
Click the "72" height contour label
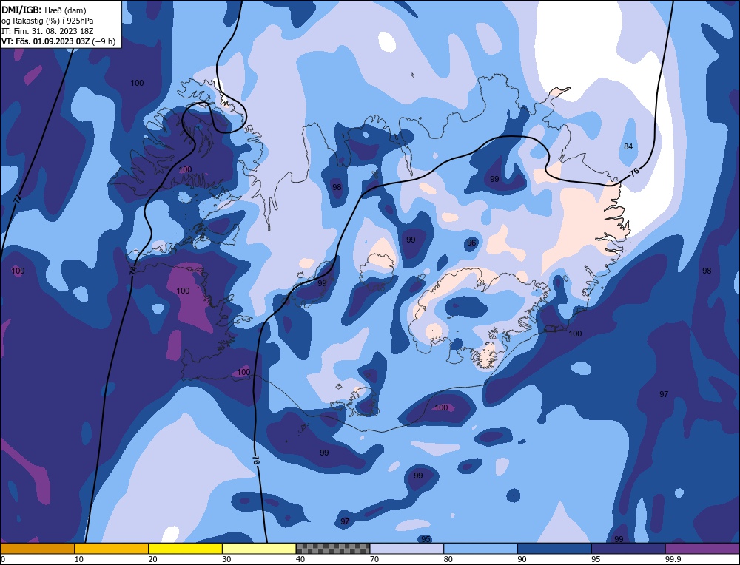click(18, 199)
